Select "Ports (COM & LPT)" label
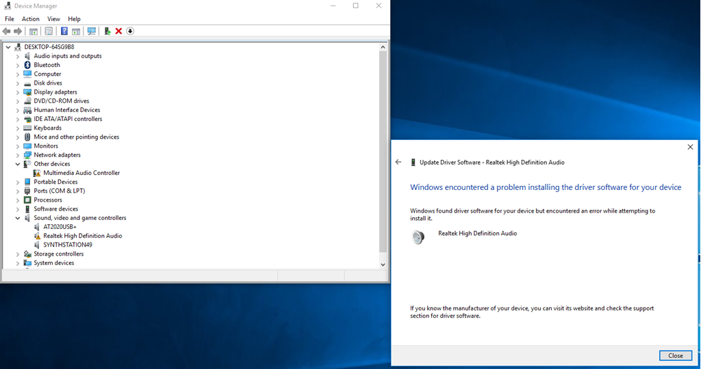The width and height of the screenshot is (701, 369). pos(60,191)
